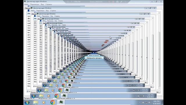This screenshot has width=186, height=105.
Task: Toggle show-all-users checkbox in second nested Task Manager
Action: pos(34,86)
